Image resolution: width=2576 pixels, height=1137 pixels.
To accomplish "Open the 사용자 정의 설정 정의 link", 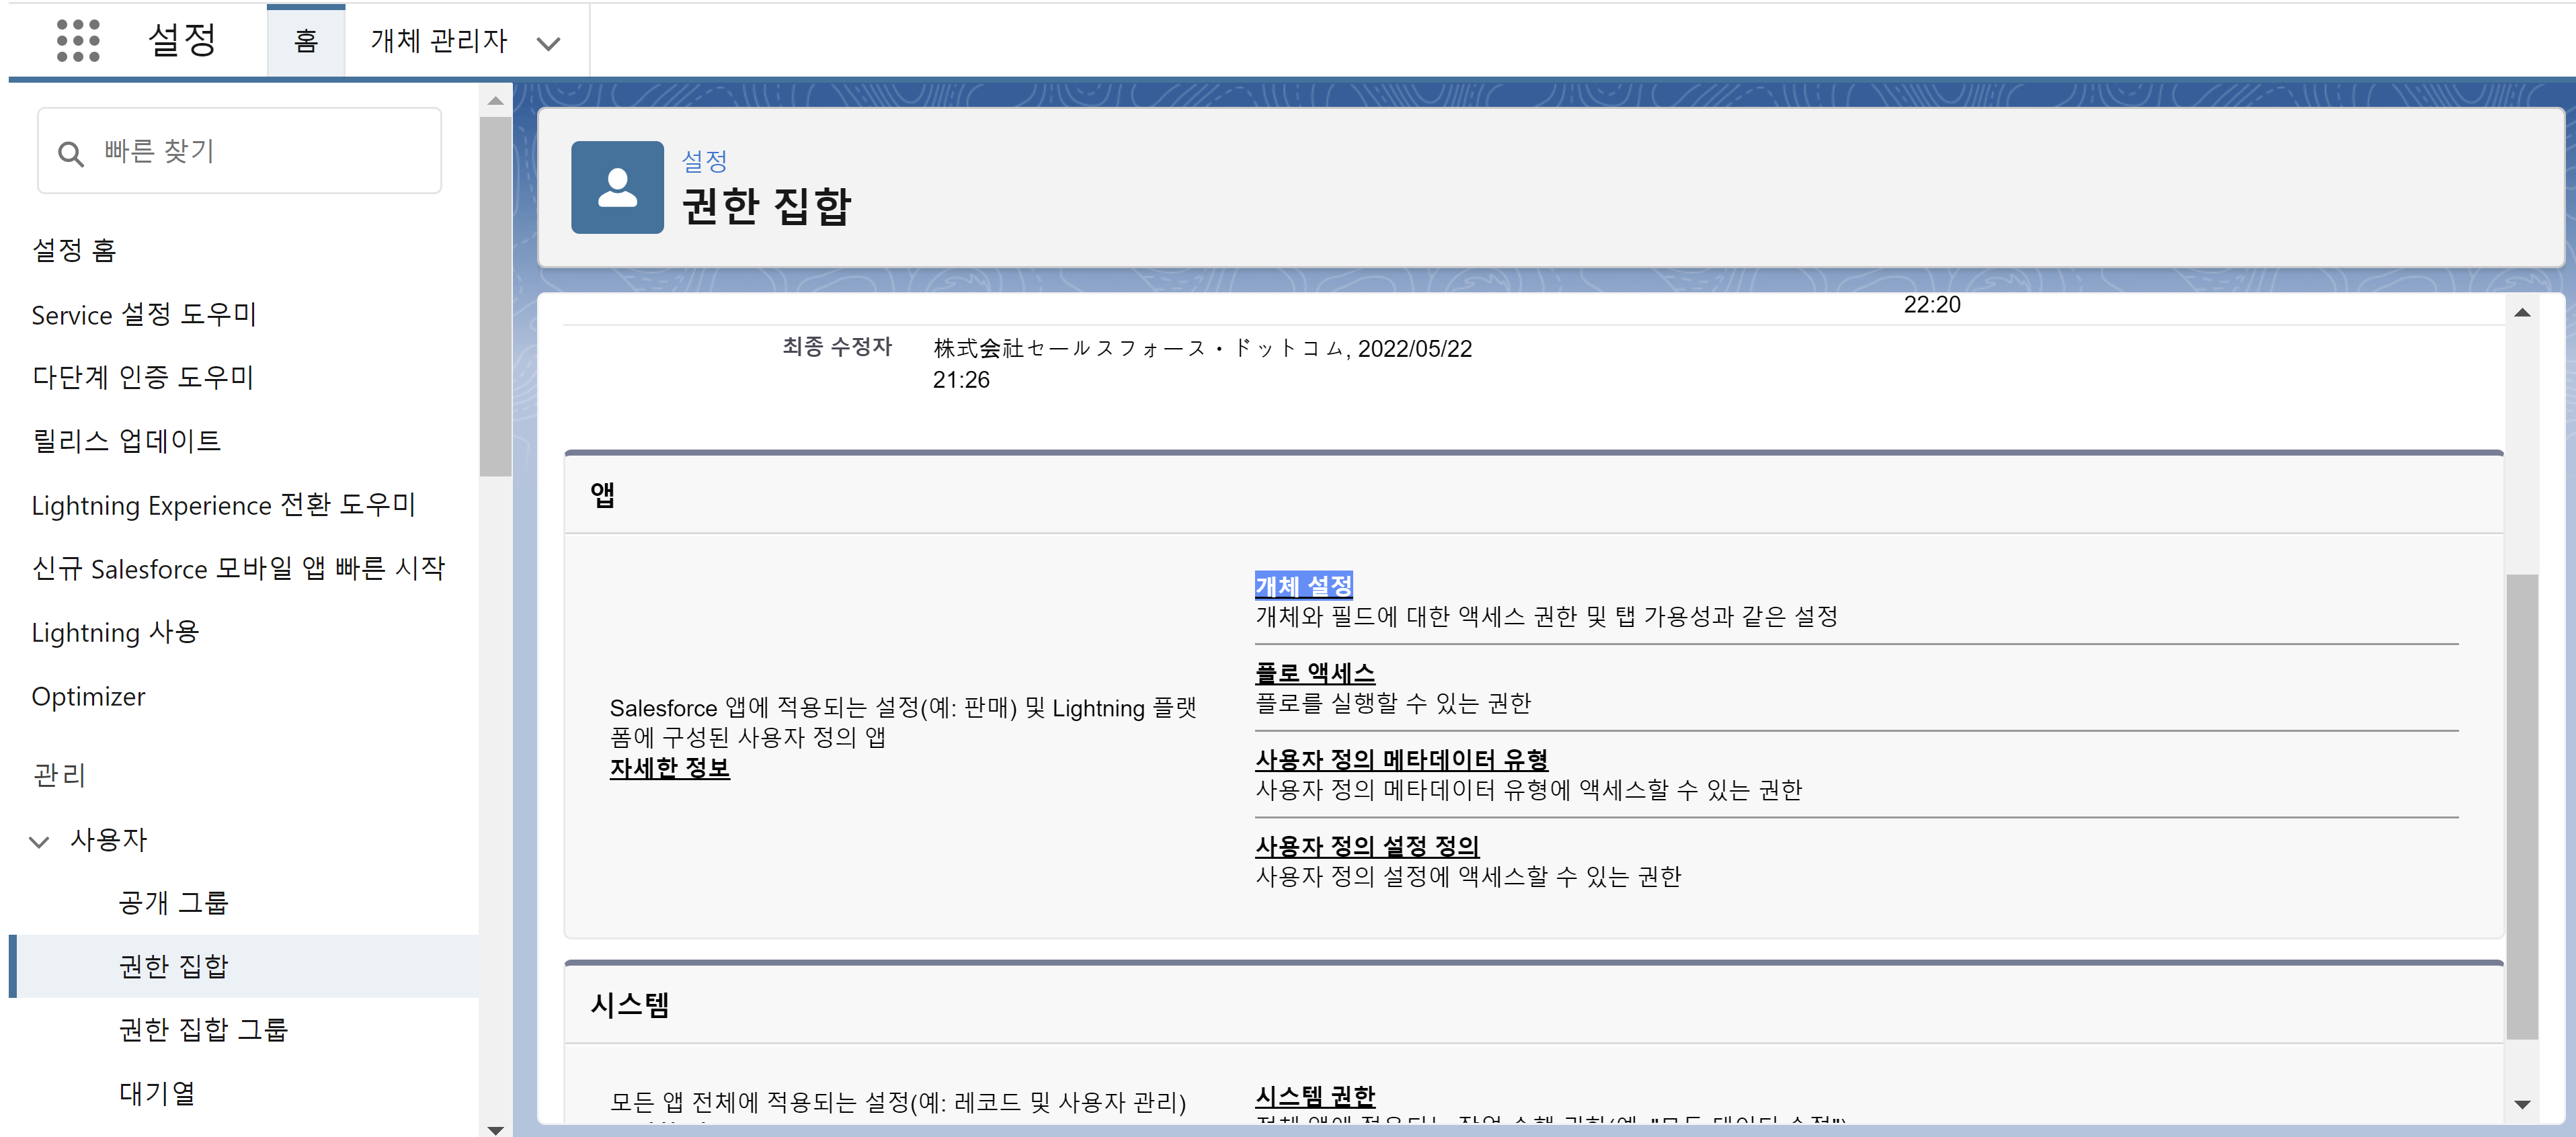I will pos(1366,846).
